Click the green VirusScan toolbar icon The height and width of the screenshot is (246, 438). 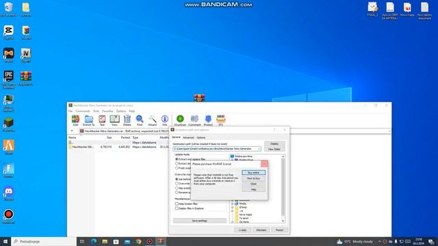click(180, 120)
